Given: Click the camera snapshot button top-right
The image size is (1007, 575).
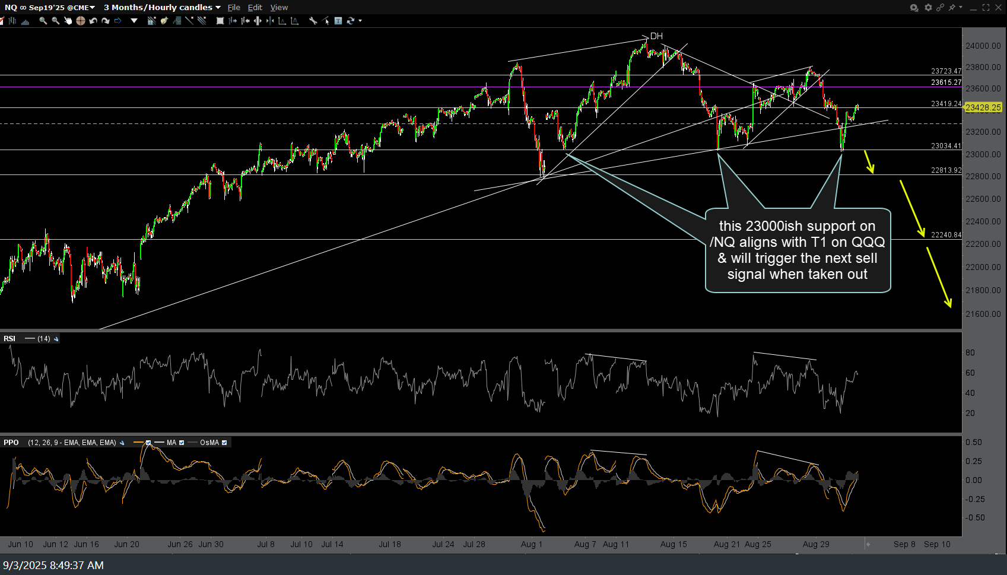Looking at the screenshot, I should point(914,8).
